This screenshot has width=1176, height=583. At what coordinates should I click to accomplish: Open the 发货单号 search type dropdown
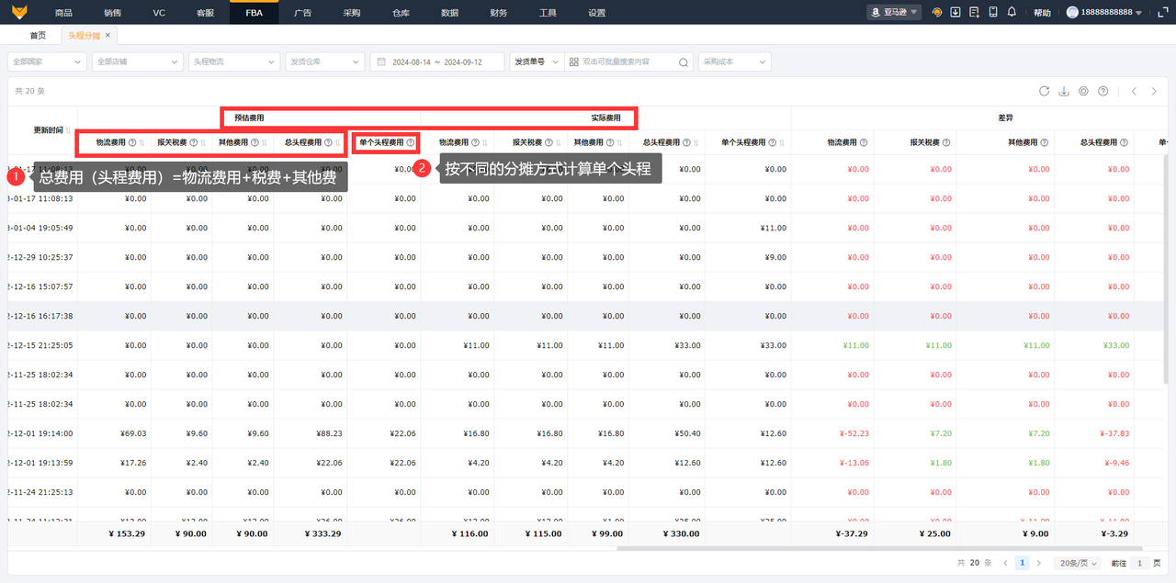pyautogui.click(x=536, y=62)
